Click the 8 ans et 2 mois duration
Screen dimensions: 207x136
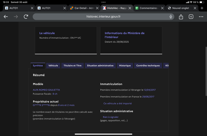coord(66,105)
